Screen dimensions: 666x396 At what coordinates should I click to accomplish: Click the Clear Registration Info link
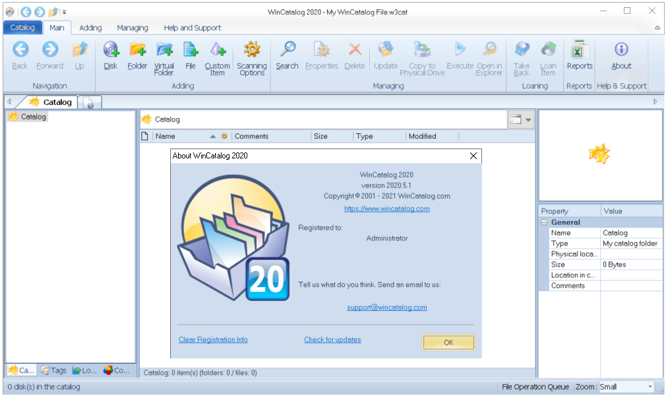213,339
